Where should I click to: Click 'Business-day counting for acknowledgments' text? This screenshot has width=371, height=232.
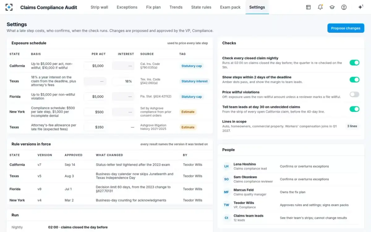pos(131,200)
